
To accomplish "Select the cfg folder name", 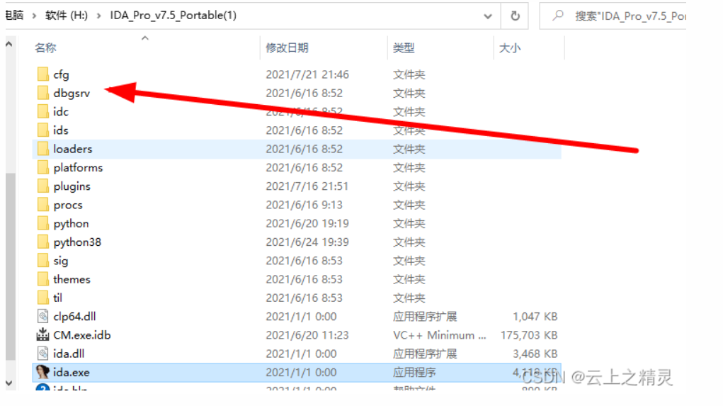I will tap(61, 74).
